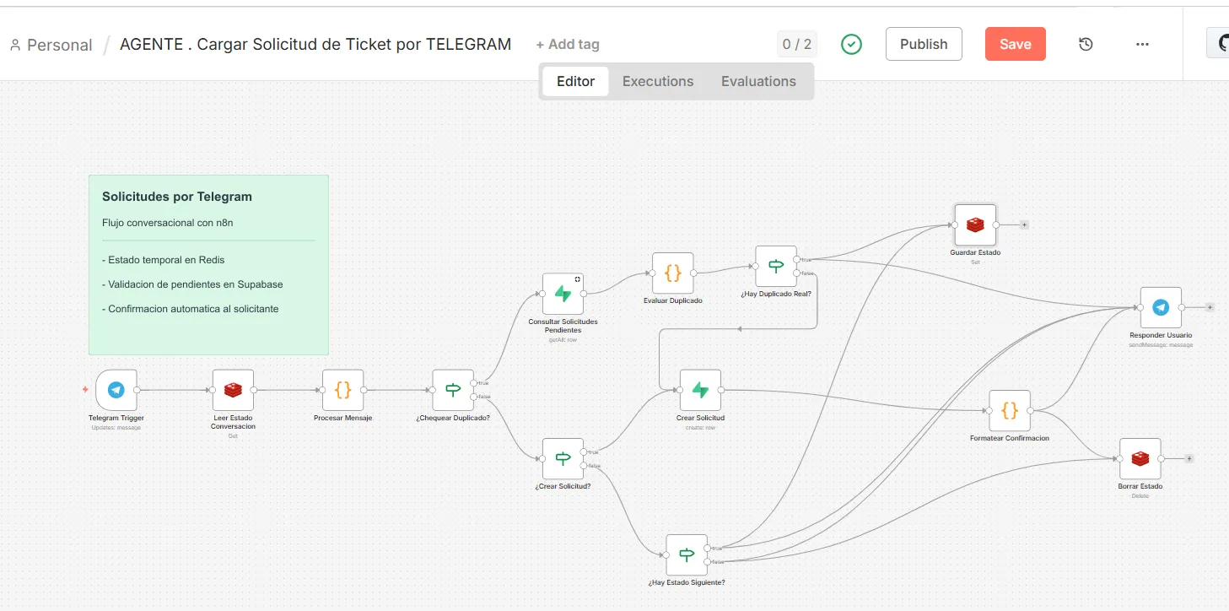
Task: Open the Procesar Mensaje code node
Action: (x=342, y=390)
